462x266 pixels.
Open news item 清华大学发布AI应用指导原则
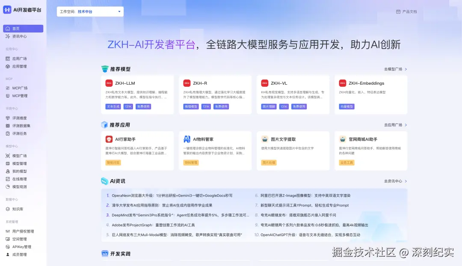click(x=162, y=205)
